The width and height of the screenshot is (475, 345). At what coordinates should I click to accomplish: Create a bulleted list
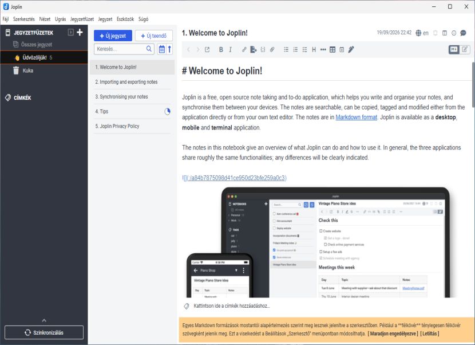coord(286,49)
